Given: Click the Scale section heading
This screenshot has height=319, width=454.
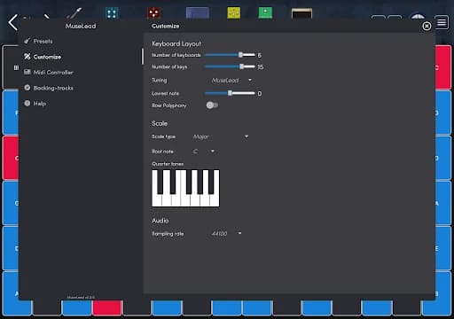Looking at the screenshot, I should click(x=160, y=123).
